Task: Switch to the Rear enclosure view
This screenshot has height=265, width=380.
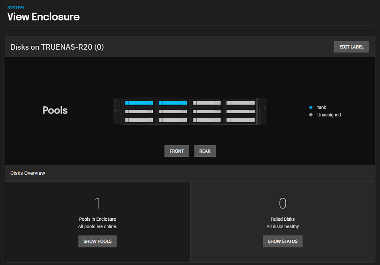Action: 205,151
